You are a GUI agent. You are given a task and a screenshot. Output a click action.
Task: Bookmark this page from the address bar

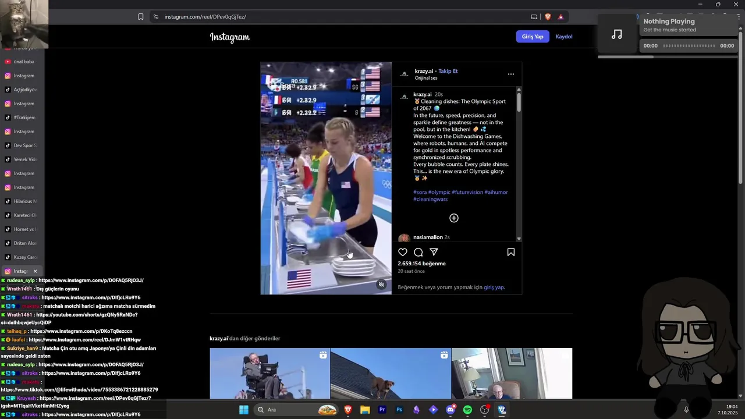click(x=141, y=17)
